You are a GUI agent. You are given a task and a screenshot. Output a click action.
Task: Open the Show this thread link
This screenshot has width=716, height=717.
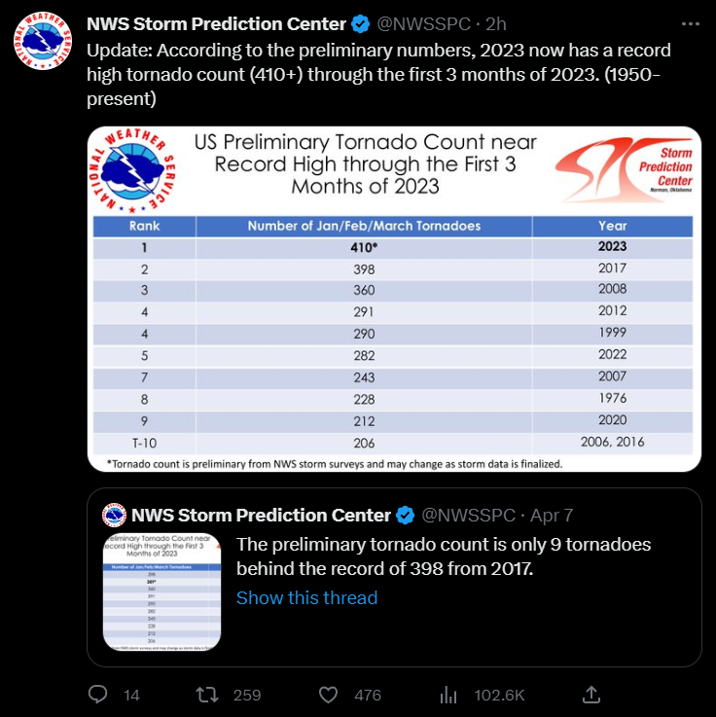tap(306, 597)
